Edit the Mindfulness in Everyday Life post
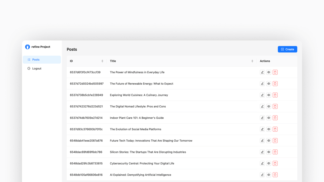Viewport: 324px width, 182px height. pyautogui.click(x=262, y=72)
